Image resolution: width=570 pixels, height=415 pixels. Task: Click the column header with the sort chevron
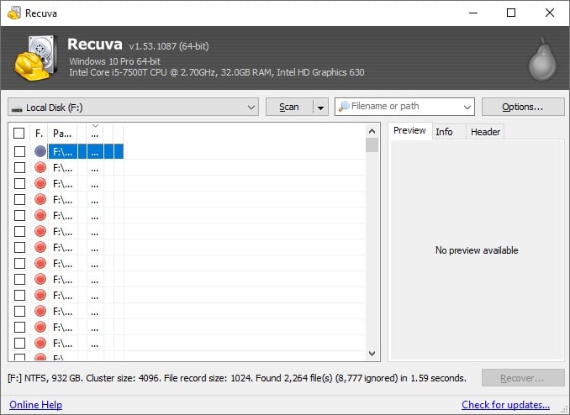pos(95,134)
